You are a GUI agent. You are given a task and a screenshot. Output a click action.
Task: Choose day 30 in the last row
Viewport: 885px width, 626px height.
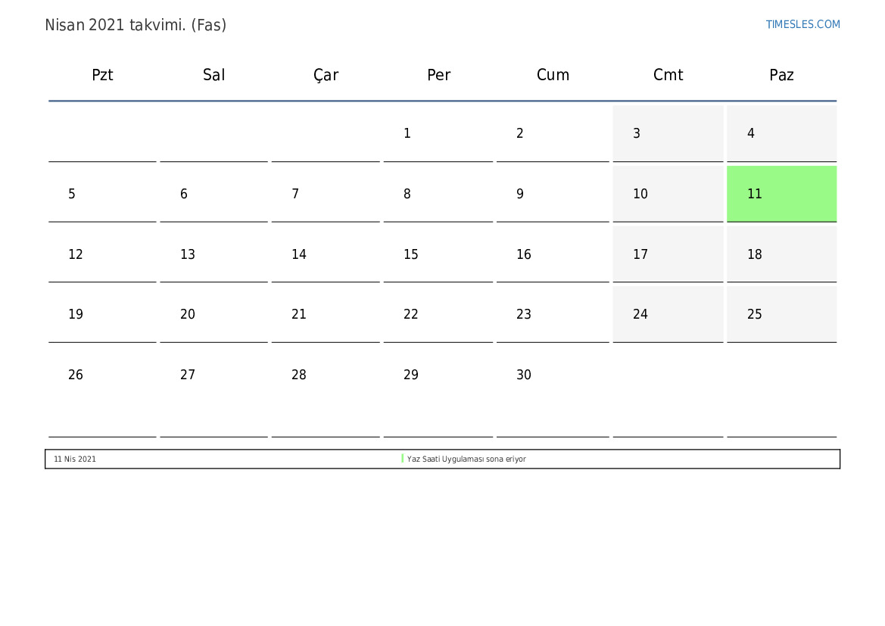pyautogui.click(x=553, y=391)
